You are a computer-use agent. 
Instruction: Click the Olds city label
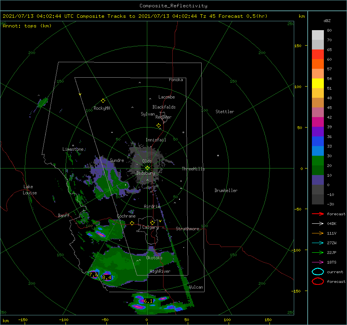(x=147, y=161)
